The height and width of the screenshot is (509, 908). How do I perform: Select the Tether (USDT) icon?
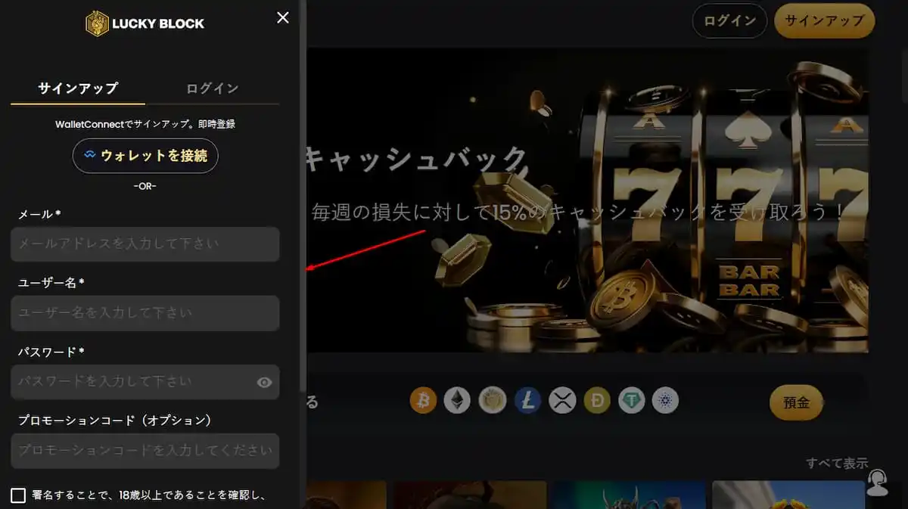tap(632, 401)
